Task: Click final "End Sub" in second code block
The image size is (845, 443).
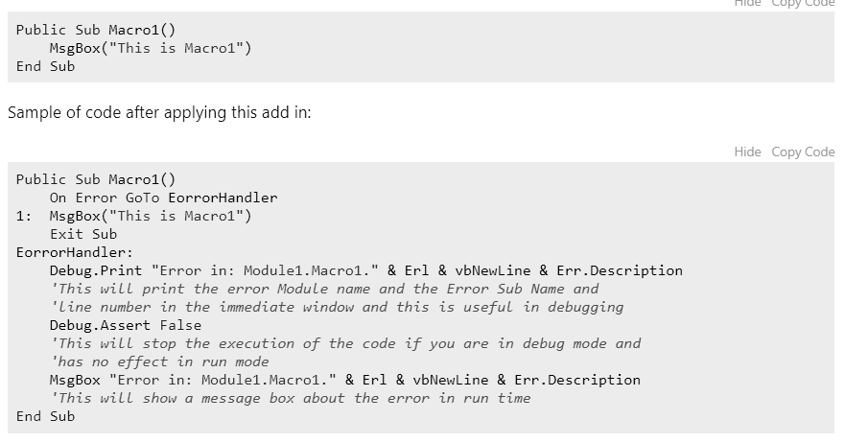Action: pyautogui.click(x=45, y=416)
